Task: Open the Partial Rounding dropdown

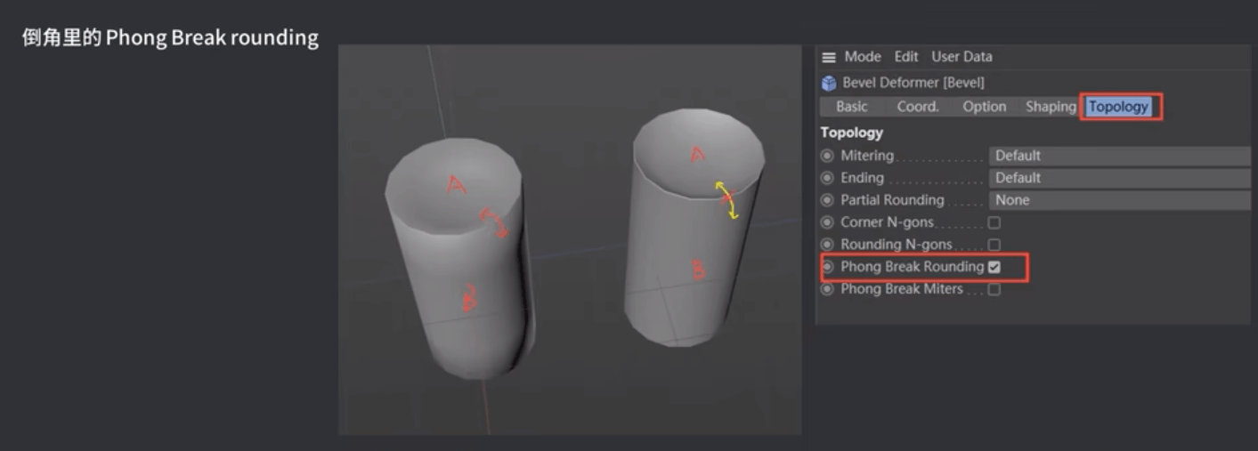Action: 1118,200
